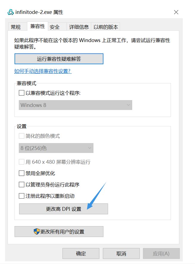The image size is (195, 264).
Task: Enable 注册此程序以重新启动 checkbox
Action: click(x=21, y=196)
